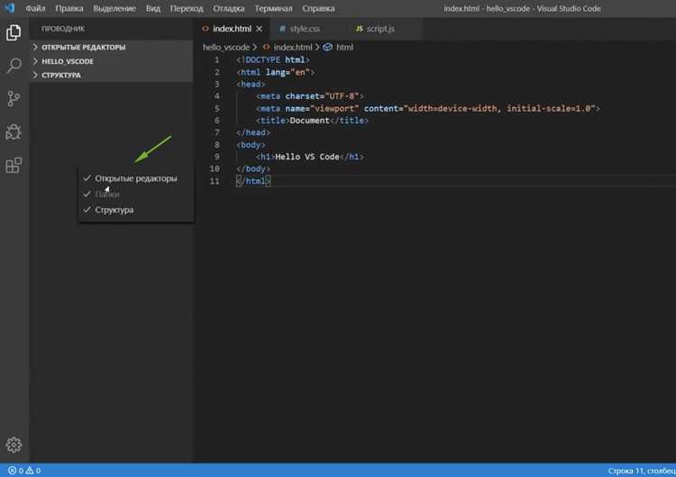Open the Run and Debug icon

(x=14, y=131)
